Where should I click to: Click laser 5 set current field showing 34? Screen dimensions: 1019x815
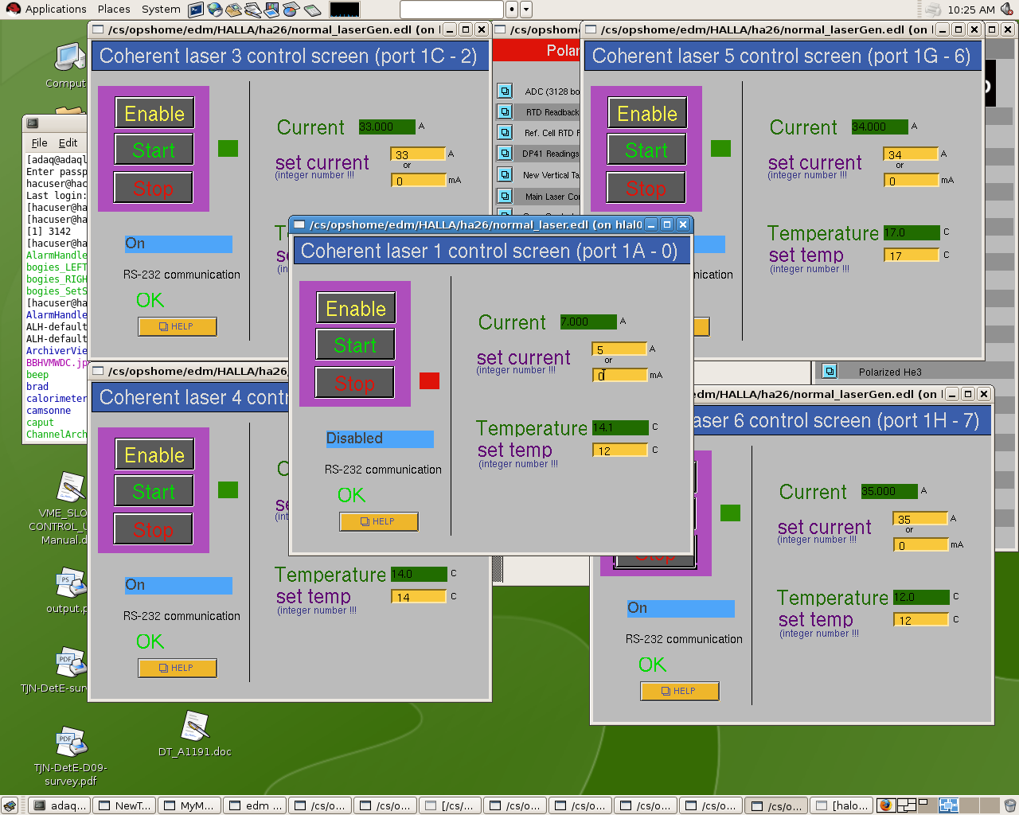911,154
